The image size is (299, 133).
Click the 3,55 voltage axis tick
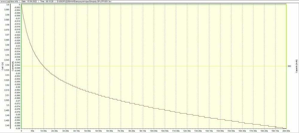(x=7, y=55)
